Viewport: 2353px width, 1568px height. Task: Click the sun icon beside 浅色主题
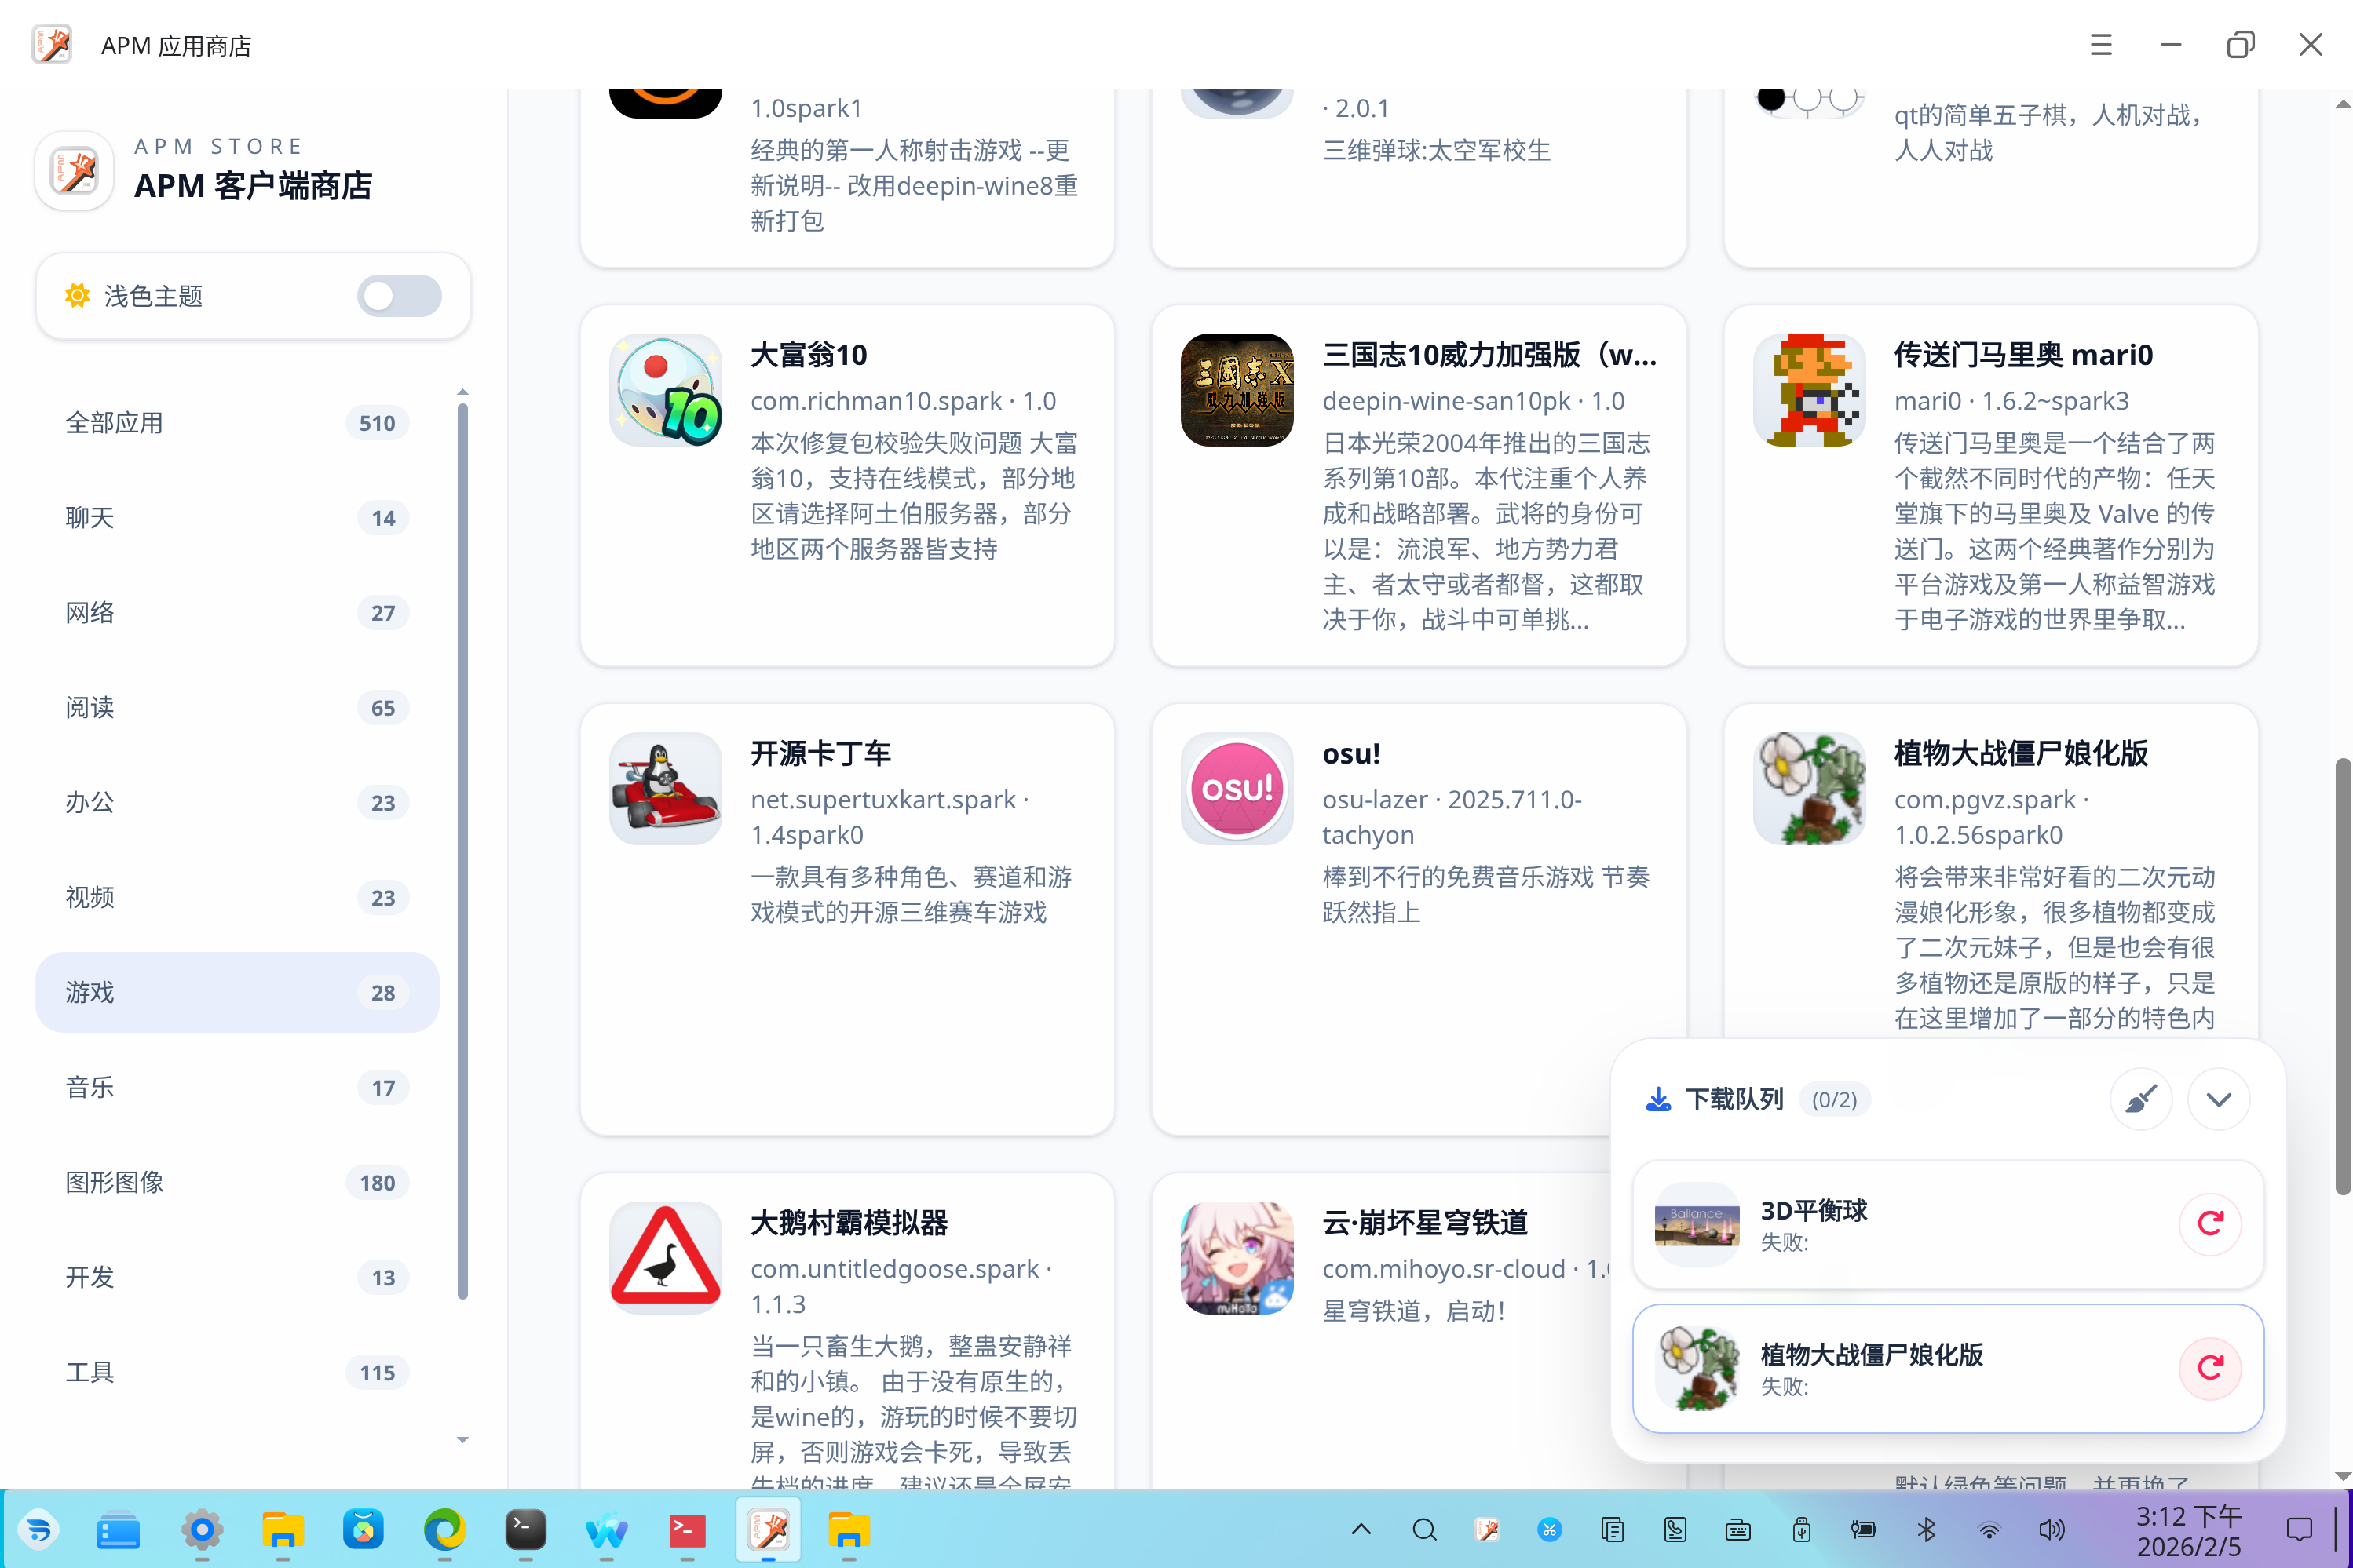pos(77,296)
